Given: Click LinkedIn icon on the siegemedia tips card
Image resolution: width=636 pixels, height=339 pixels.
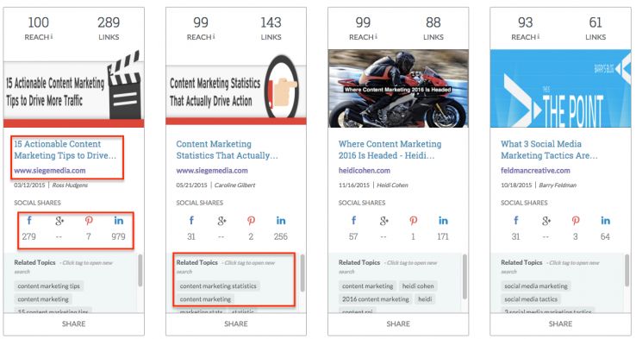Looking at the screenshot, I should coord(118,221).
